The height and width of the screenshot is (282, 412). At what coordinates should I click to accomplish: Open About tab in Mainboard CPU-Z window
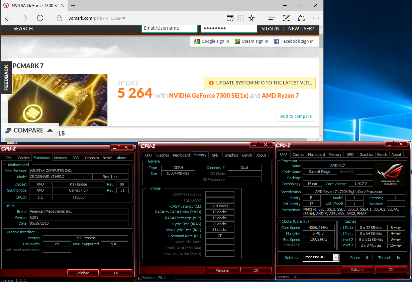tap(122, 158)
